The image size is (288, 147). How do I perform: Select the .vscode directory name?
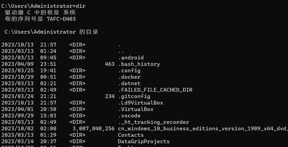click(x=129, y=116)
